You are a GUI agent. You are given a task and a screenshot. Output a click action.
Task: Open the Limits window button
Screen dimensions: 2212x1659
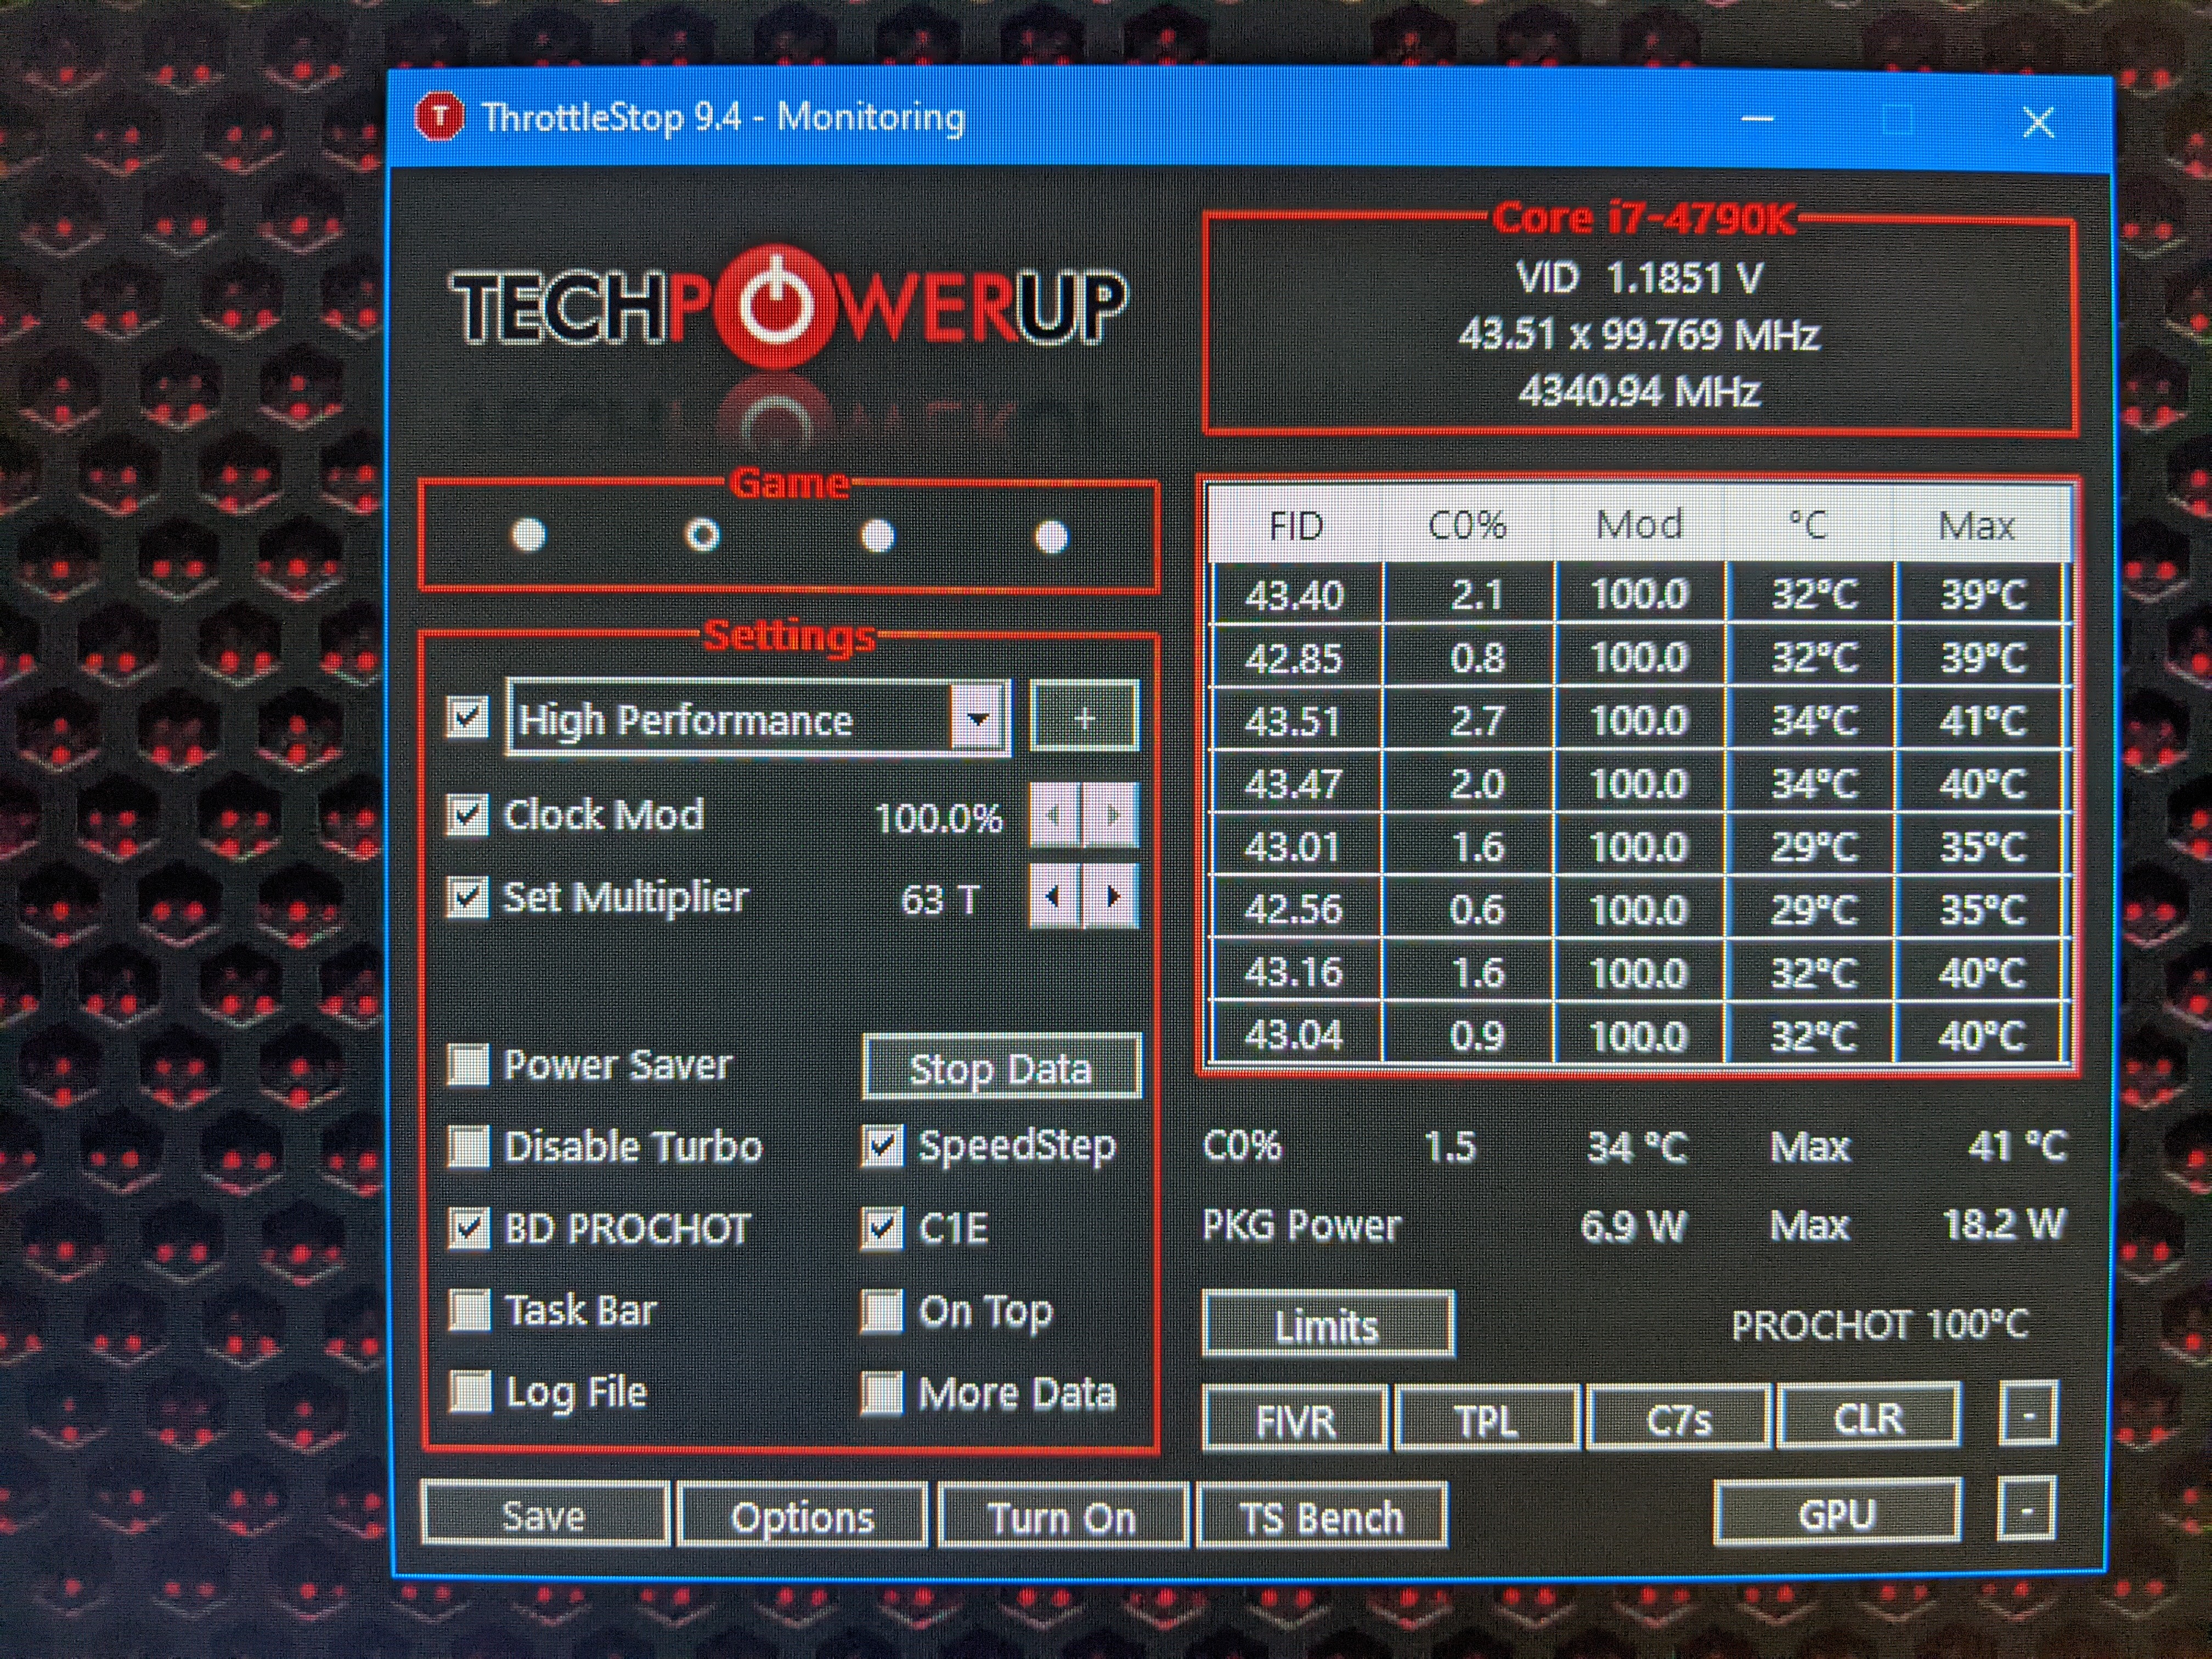[1328, 1325]
